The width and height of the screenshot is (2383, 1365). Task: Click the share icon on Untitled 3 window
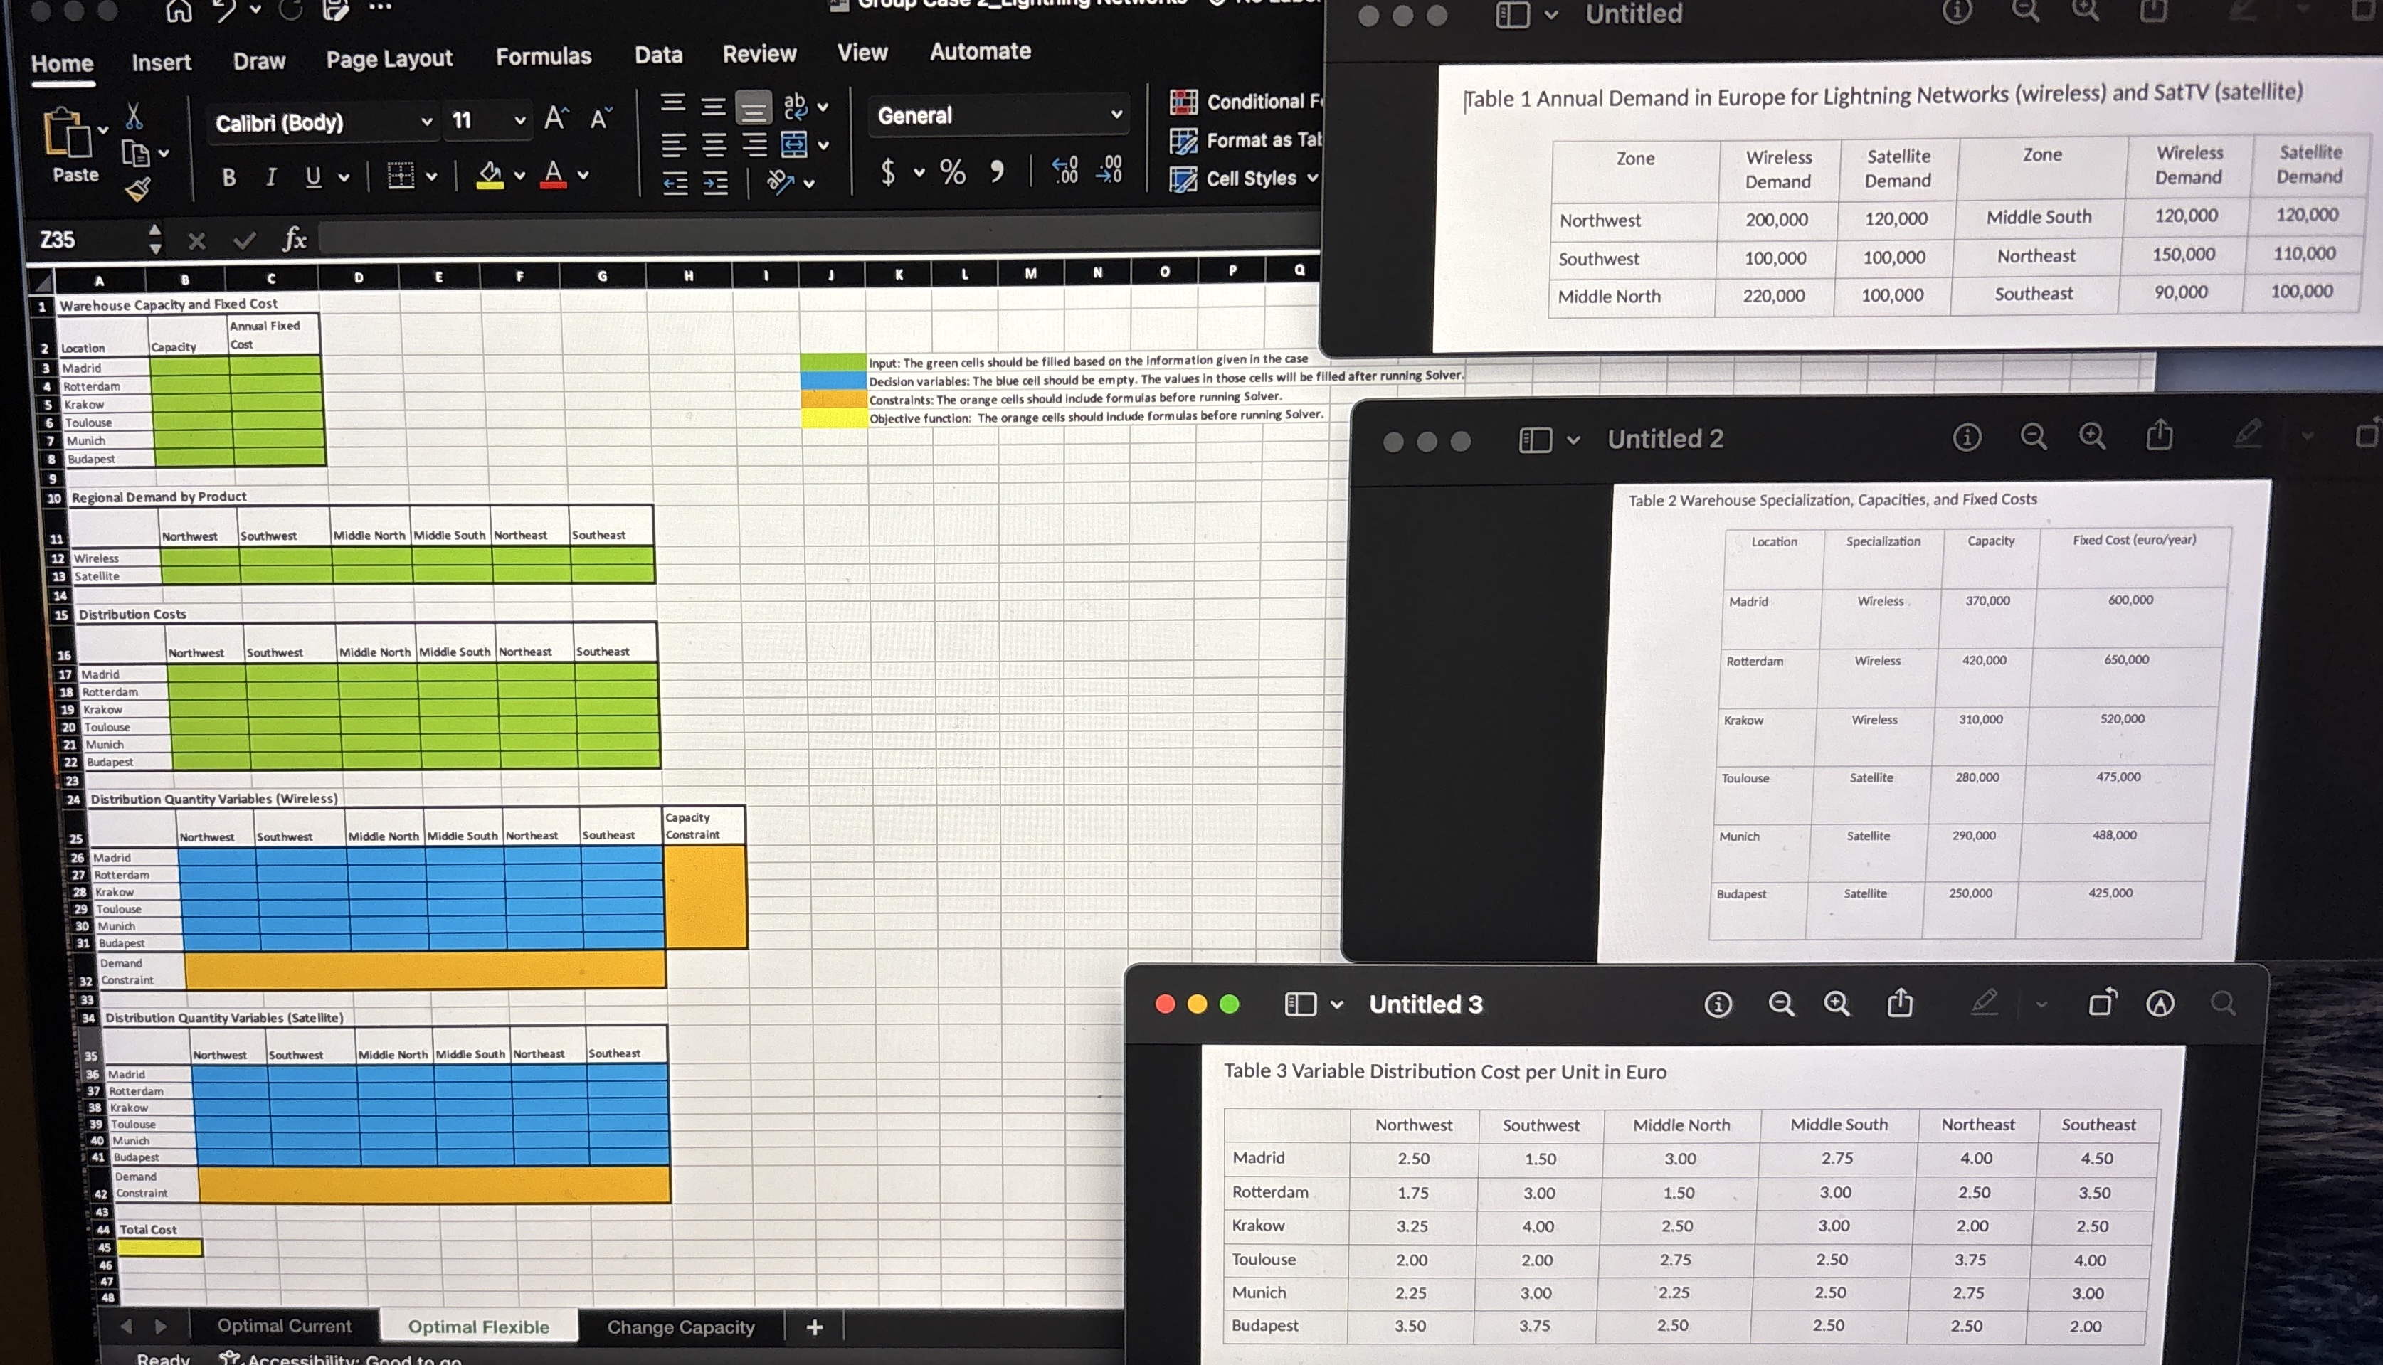[x=1901, y=1003]
